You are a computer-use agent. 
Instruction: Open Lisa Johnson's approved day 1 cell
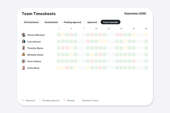point(59,41)
